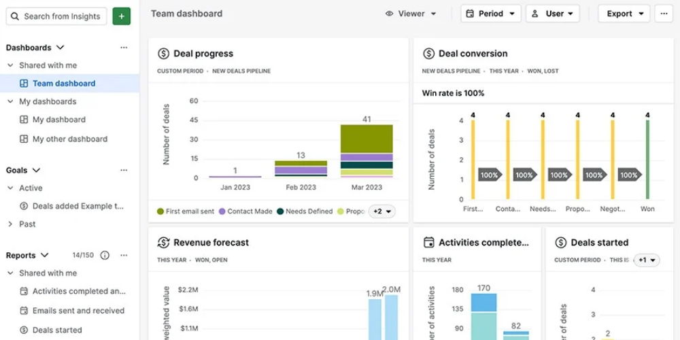Open the Dashboards section options menu
The width and height of the screenshot is (680, 340).
pyautogui.click(x=124, y=48)
